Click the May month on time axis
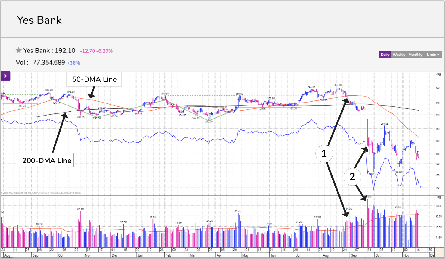The height and width of the screenshot is (259, 445). tap(245, 255)
